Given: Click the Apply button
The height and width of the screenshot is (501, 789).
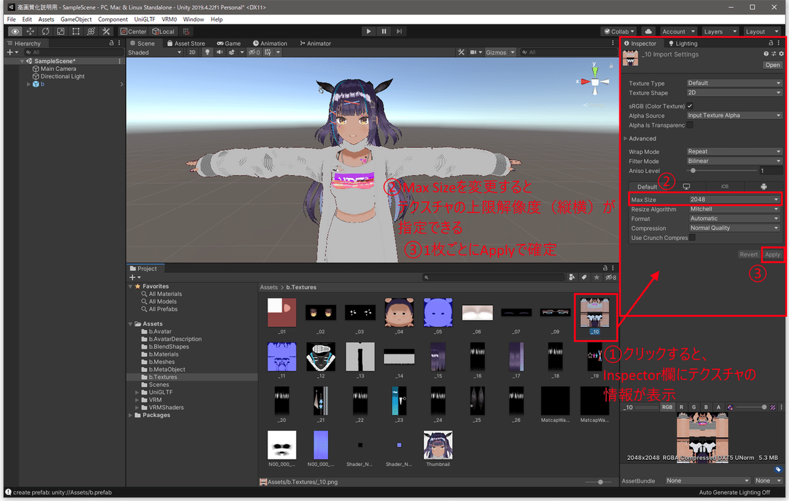Looking at the screenshot, I should click(x=773, y=254).
